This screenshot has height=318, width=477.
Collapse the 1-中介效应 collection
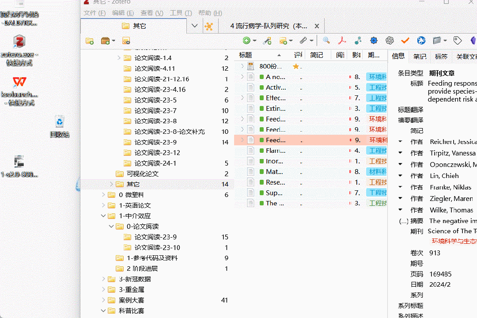103,216
